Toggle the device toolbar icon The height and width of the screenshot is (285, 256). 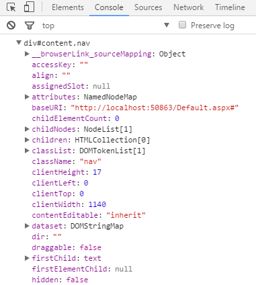tap(29, 7)
